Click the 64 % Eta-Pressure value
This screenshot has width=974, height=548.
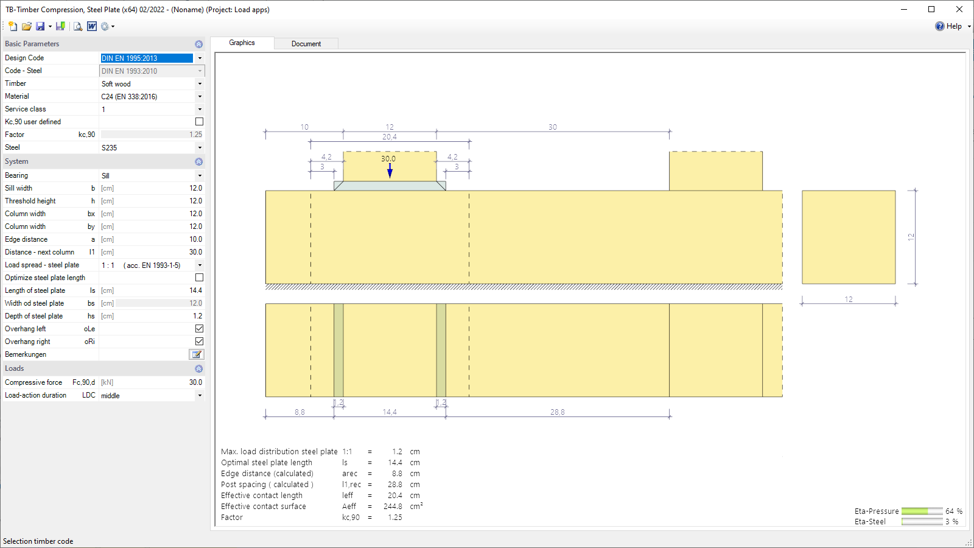click(954, 511)
